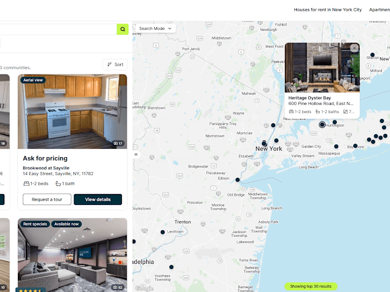Select the map pin near Massapequa

click(x=336, y=147)
